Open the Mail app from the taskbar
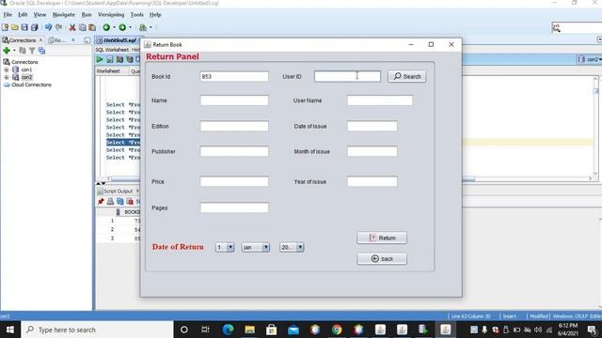Screen dimensions: 602x338 293,330
